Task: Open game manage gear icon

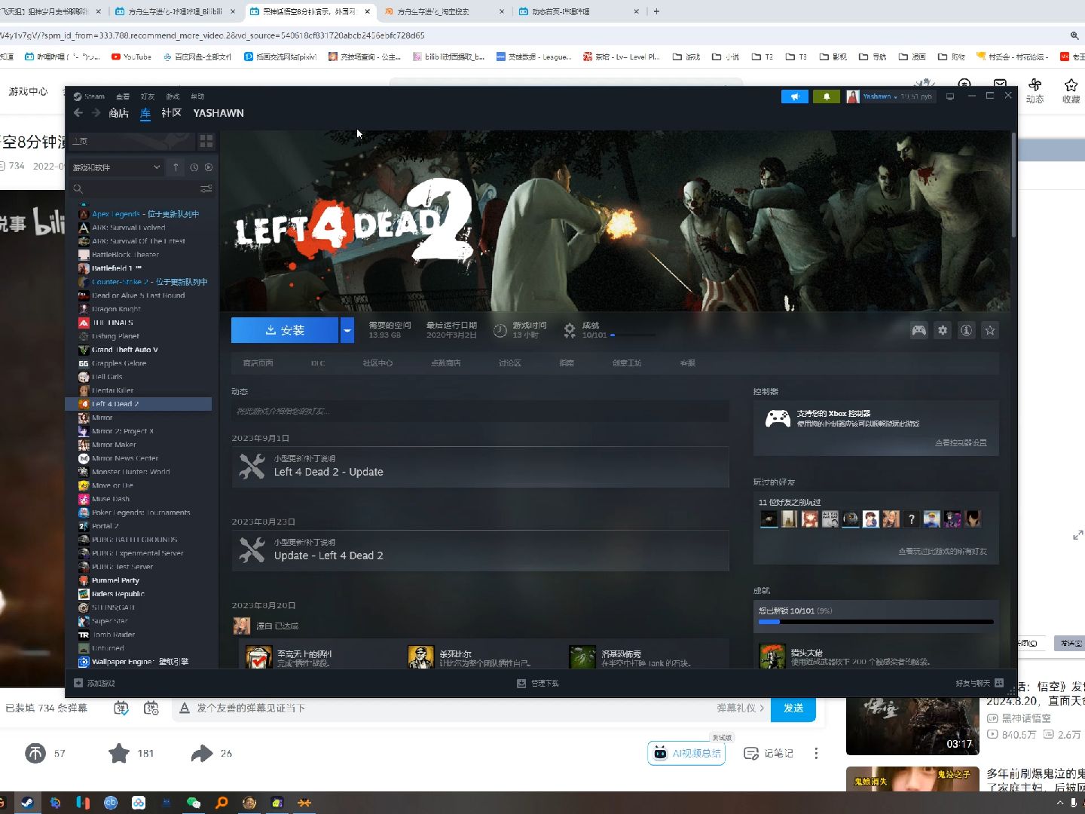Action: pyautogui.click(x=943, y=330)
